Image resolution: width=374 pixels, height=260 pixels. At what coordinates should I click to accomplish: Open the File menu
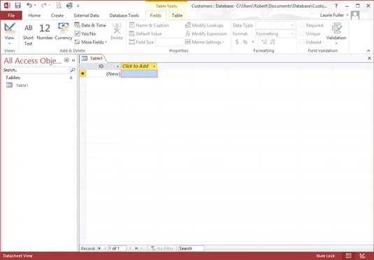11,15
